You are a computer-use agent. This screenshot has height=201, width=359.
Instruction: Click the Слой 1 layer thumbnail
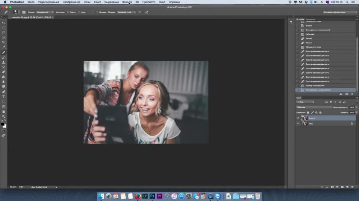pyautogui.click(x=304, y=118)
